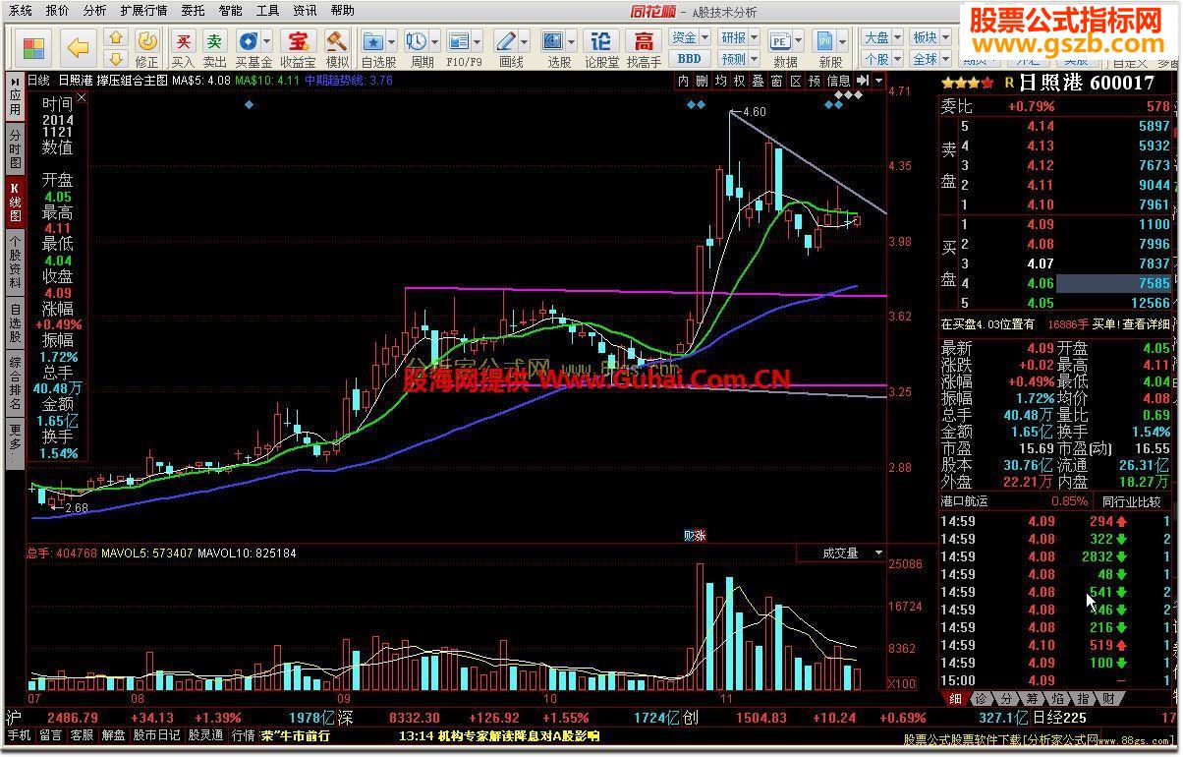Open the 大盘 dropdown
Screen dimensions: 1183x757
881,37
